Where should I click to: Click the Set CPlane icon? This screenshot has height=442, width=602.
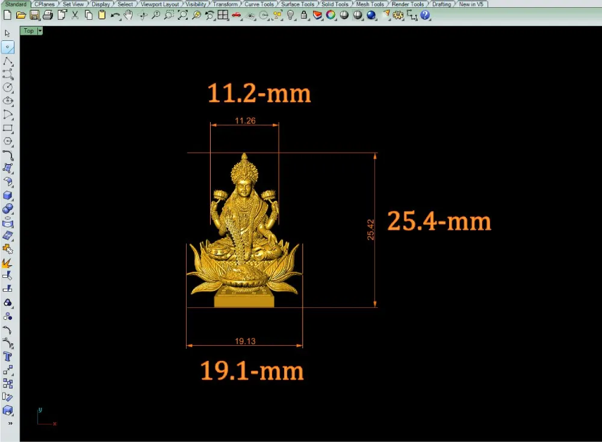tap(250, 16)
